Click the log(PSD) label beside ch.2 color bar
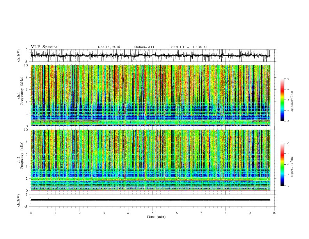The height and width of the screenshot is (239, 309). coord(292,166)
